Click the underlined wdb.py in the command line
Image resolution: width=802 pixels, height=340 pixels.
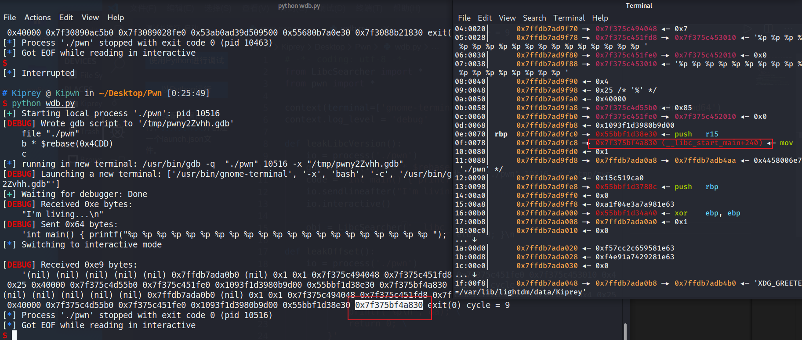pyautogui.click(x=60, y=104)
